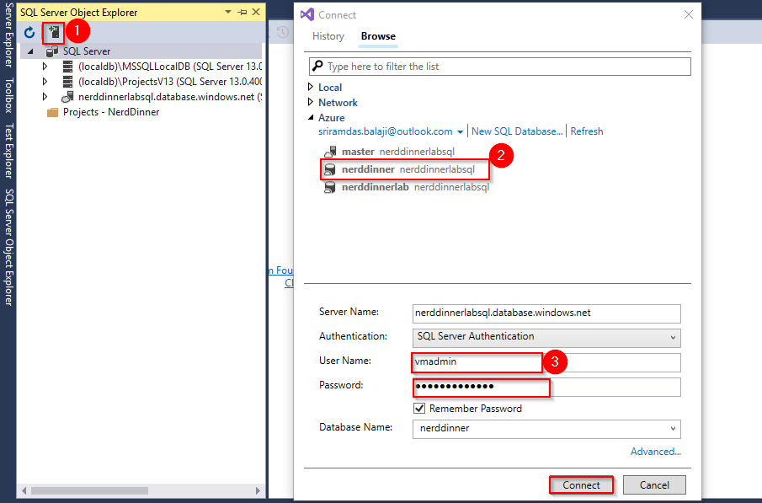
Task: Click the Refresh icon in SQL Server Object Explorer
Action: pyautogui.click(x=29, y=33)
